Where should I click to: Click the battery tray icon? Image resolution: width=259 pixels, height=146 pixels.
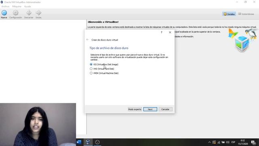pyautogui.click(x=223, y=142)
